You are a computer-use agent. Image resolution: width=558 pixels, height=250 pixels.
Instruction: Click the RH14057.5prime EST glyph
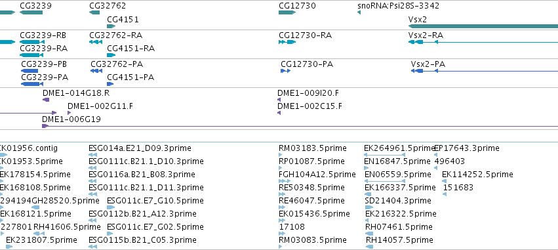[x=369, y=247]
